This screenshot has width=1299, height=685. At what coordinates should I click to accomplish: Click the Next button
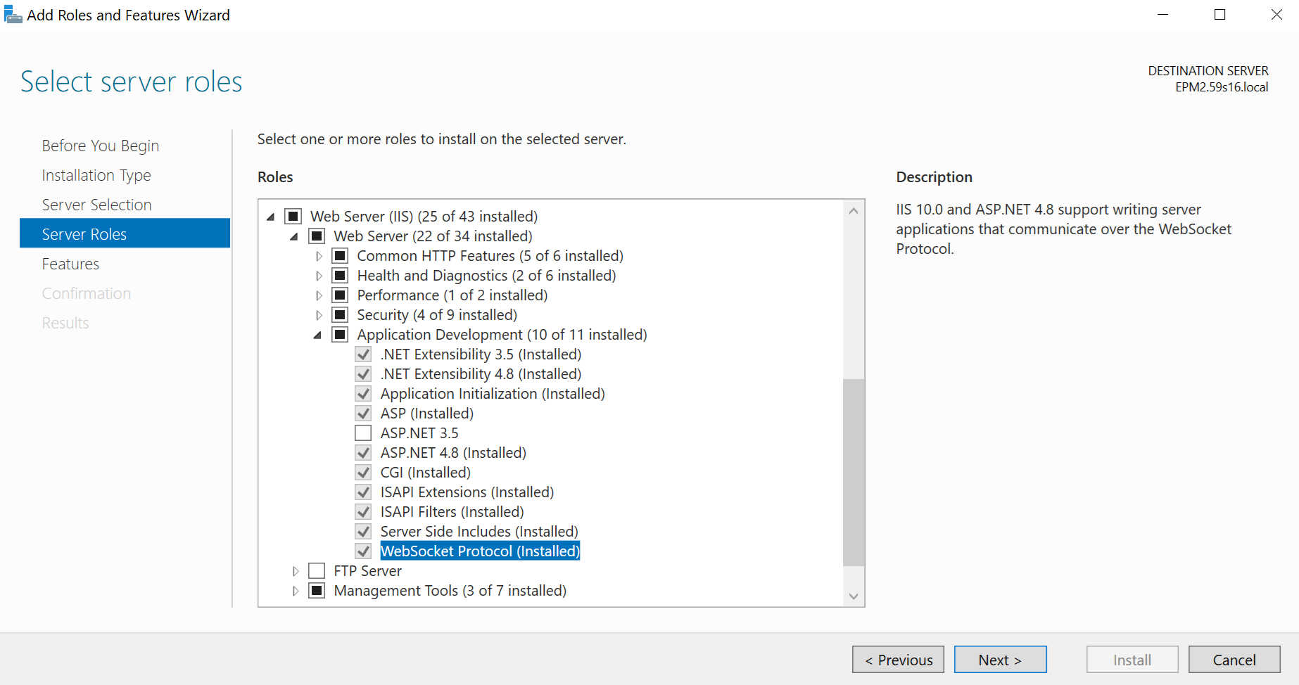[1000, 660]
